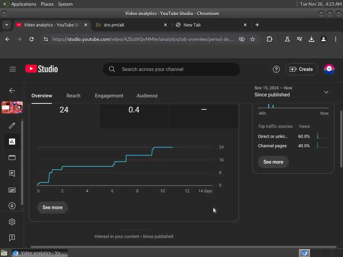This screenshot has width=343, height=257.
Task: Click See more under traffic sources
Action: pyautogui.click(x=273, y=162)
